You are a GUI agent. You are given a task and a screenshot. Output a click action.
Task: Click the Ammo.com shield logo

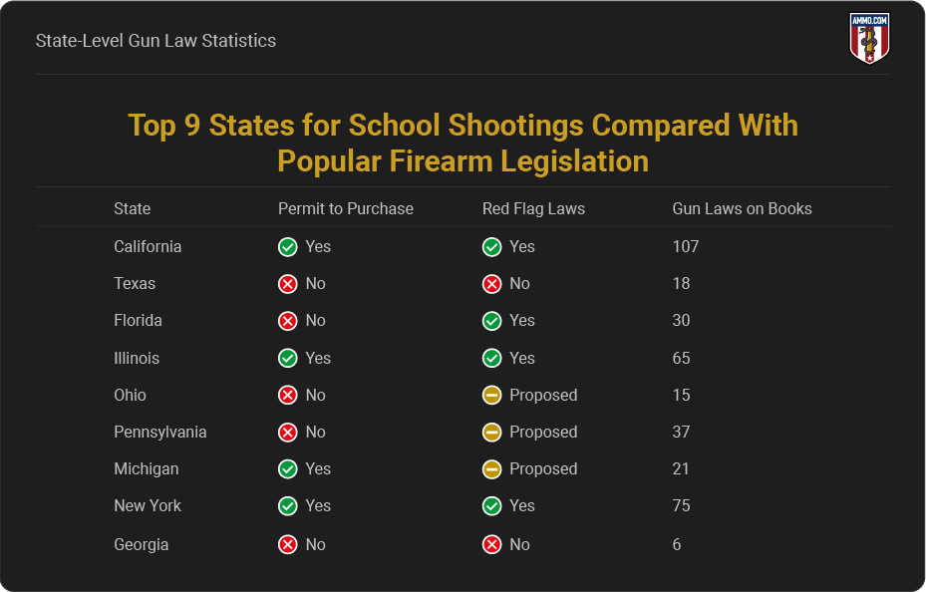(869, 38)
